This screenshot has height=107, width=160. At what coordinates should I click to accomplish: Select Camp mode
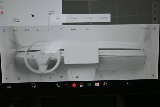[x=103, y=18]
